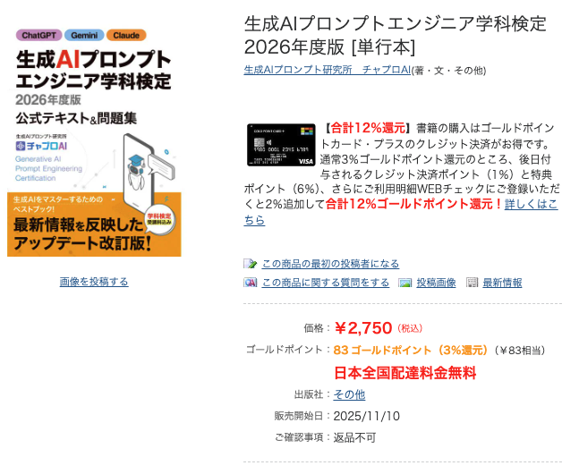Viewport: 579px width, 474px height.
Task: Open the 投稿画像 link
Action: (x=436, y=283)
